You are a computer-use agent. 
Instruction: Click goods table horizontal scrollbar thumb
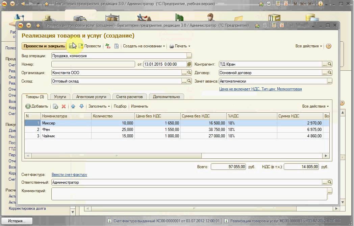point(117,156)
